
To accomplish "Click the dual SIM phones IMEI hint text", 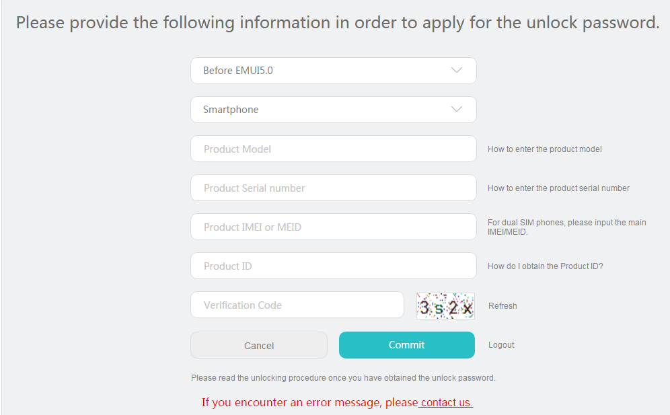I will pos(566,227).
